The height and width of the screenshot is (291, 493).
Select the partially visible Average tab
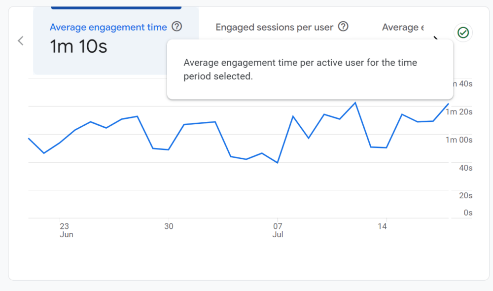[x=403, y=27]
